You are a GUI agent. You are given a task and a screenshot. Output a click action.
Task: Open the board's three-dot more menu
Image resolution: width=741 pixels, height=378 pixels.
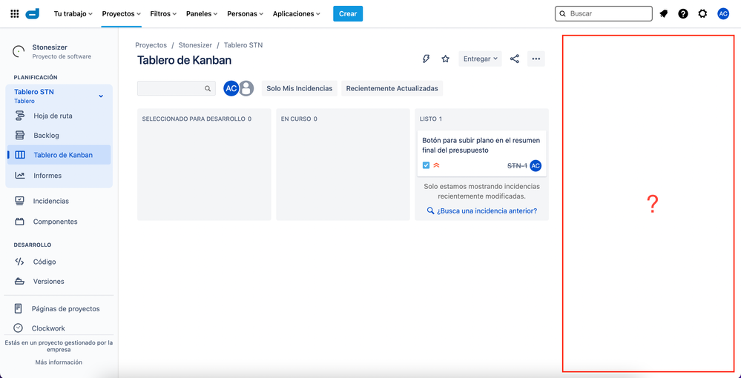pyautogui.click(x=536, y=59)
